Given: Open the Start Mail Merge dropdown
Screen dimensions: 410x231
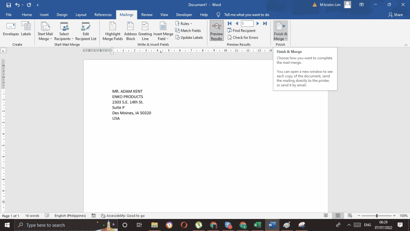Looking at the screenshot, I should click(x=45, y=31).
